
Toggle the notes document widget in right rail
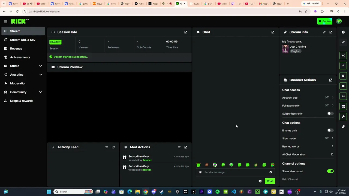click(x=343, y=76)
